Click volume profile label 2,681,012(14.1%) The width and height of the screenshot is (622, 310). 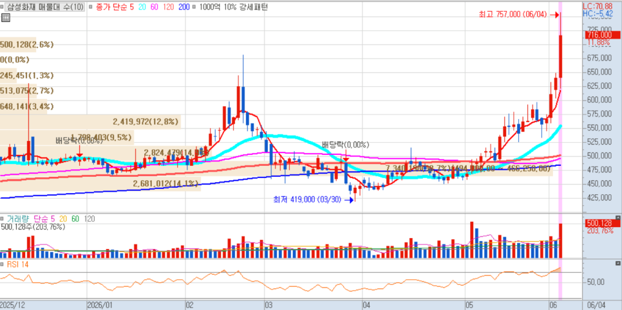point(165,183)
